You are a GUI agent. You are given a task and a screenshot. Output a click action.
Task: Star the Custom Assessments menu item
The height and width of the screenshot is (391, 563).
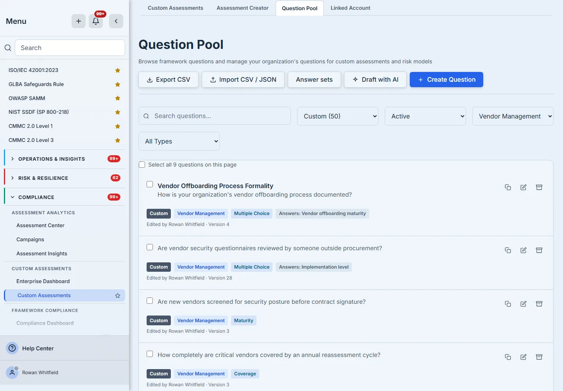118,296
